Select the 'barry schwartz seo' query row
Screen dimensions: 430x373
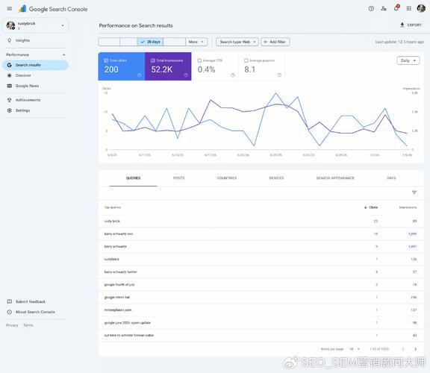[x=261, y=233]
